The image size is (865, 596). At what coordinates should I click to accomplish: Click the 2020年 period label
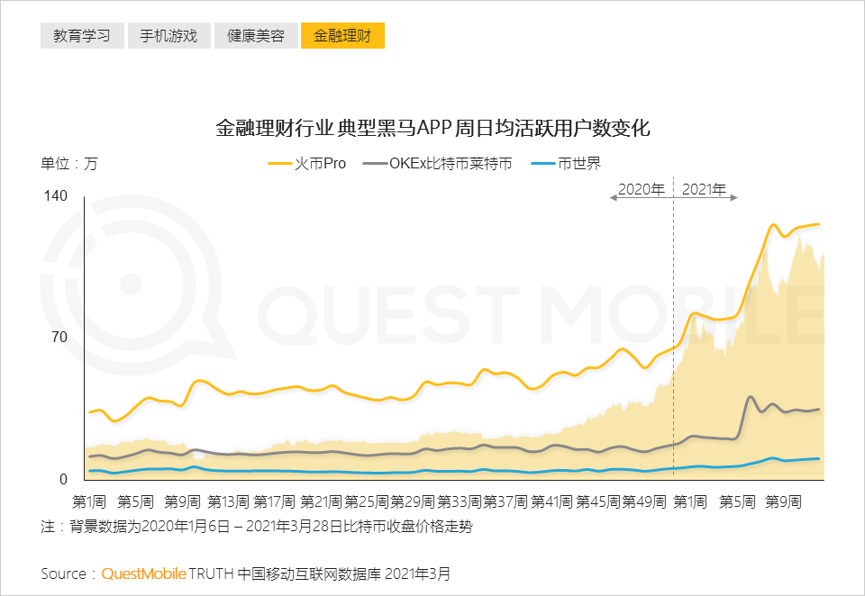[641, 189]
